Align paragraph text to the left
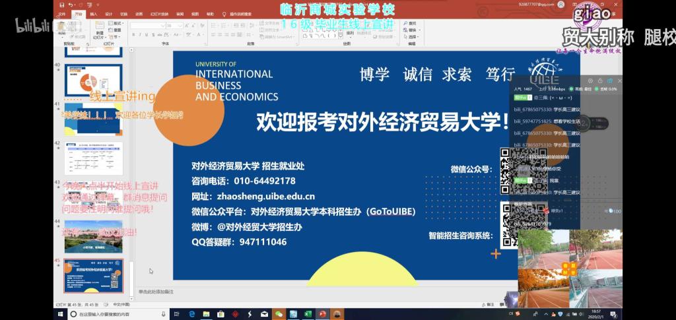The width and height of the screenshot is (676, 320). click(x=213, y=34)
